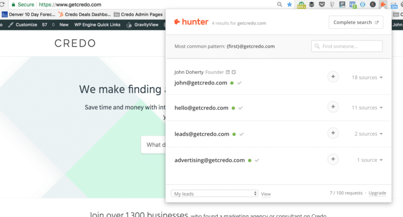Open WP Engine Quick Links in the admin bar
The width and height of the screenshot is (403, 217).
coord(98,25)
